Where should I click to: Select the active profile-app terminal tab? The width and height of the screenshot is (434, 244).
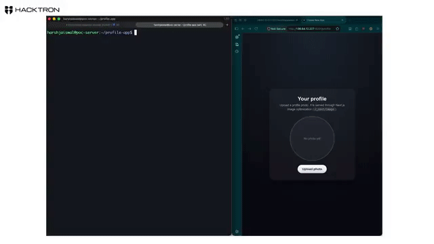coord(180,25)
